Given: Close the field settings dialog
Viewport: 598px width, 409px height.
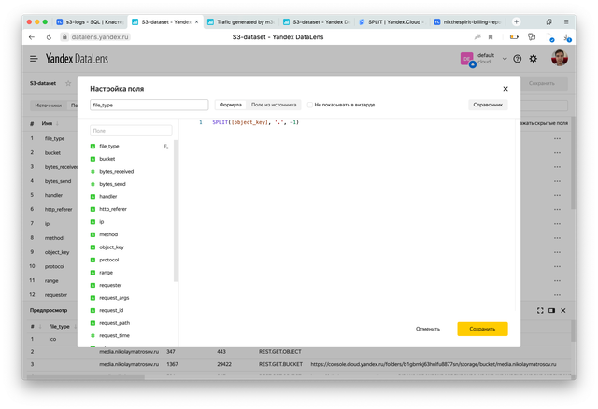Looking at the screenshot, I should tap(505, 88).
